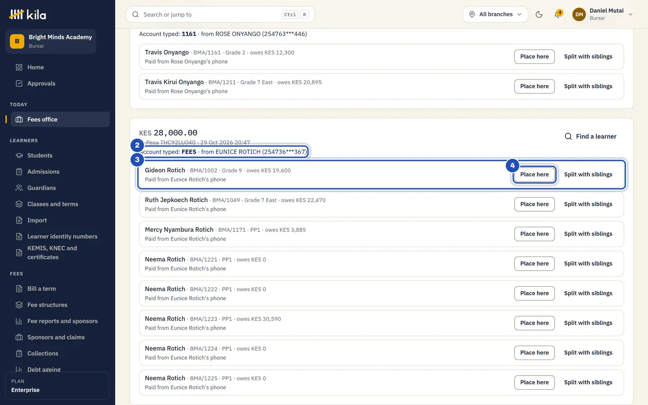Click the Sponsors and claims icon
This screenshot has height=405, width=648.
19,337
